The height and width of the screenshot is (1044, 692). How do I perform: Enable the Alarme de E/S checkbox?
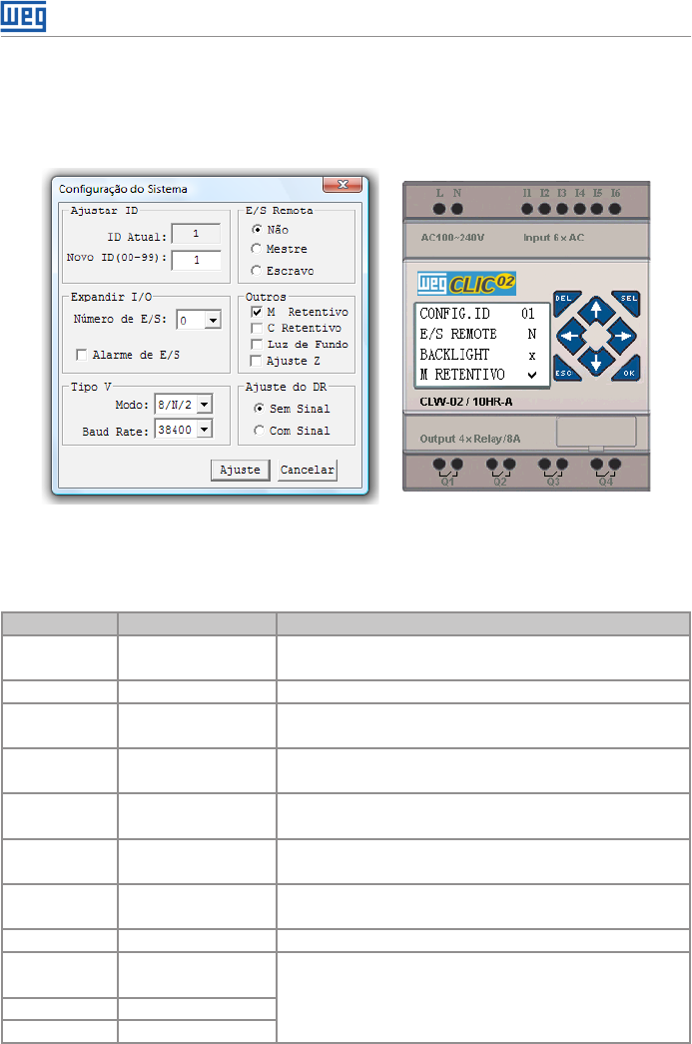(82, 355)
